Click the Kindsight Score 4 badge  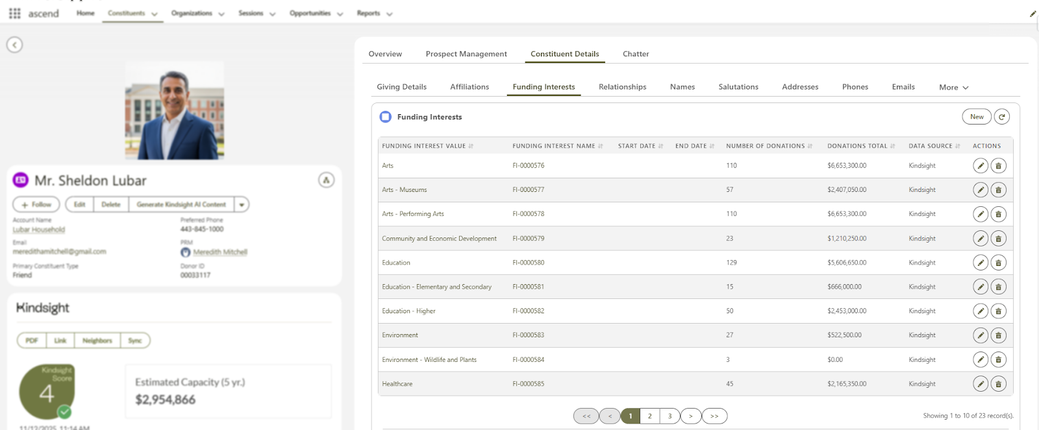coord(46,391)
